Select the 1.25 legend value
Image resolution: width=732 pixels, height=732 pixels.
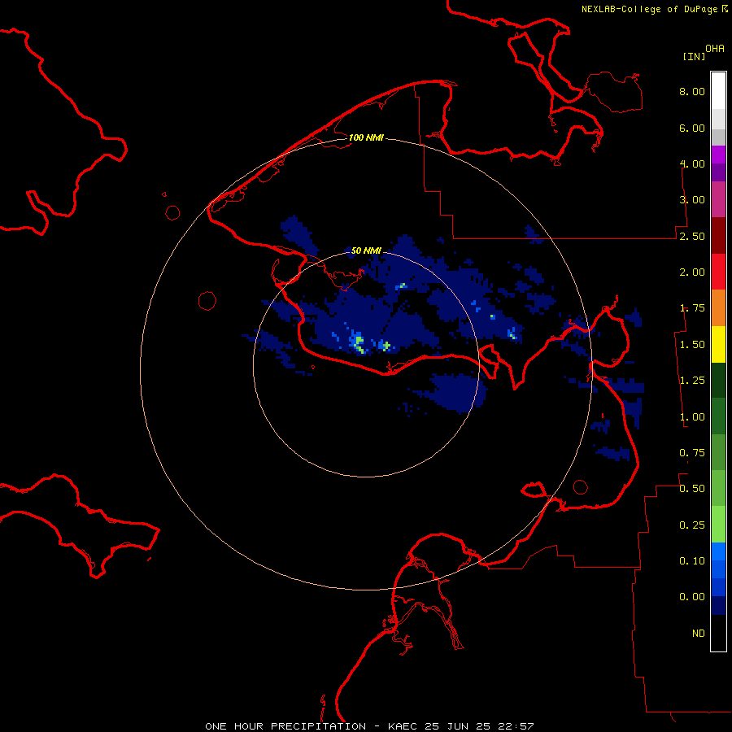coord(692,381)
